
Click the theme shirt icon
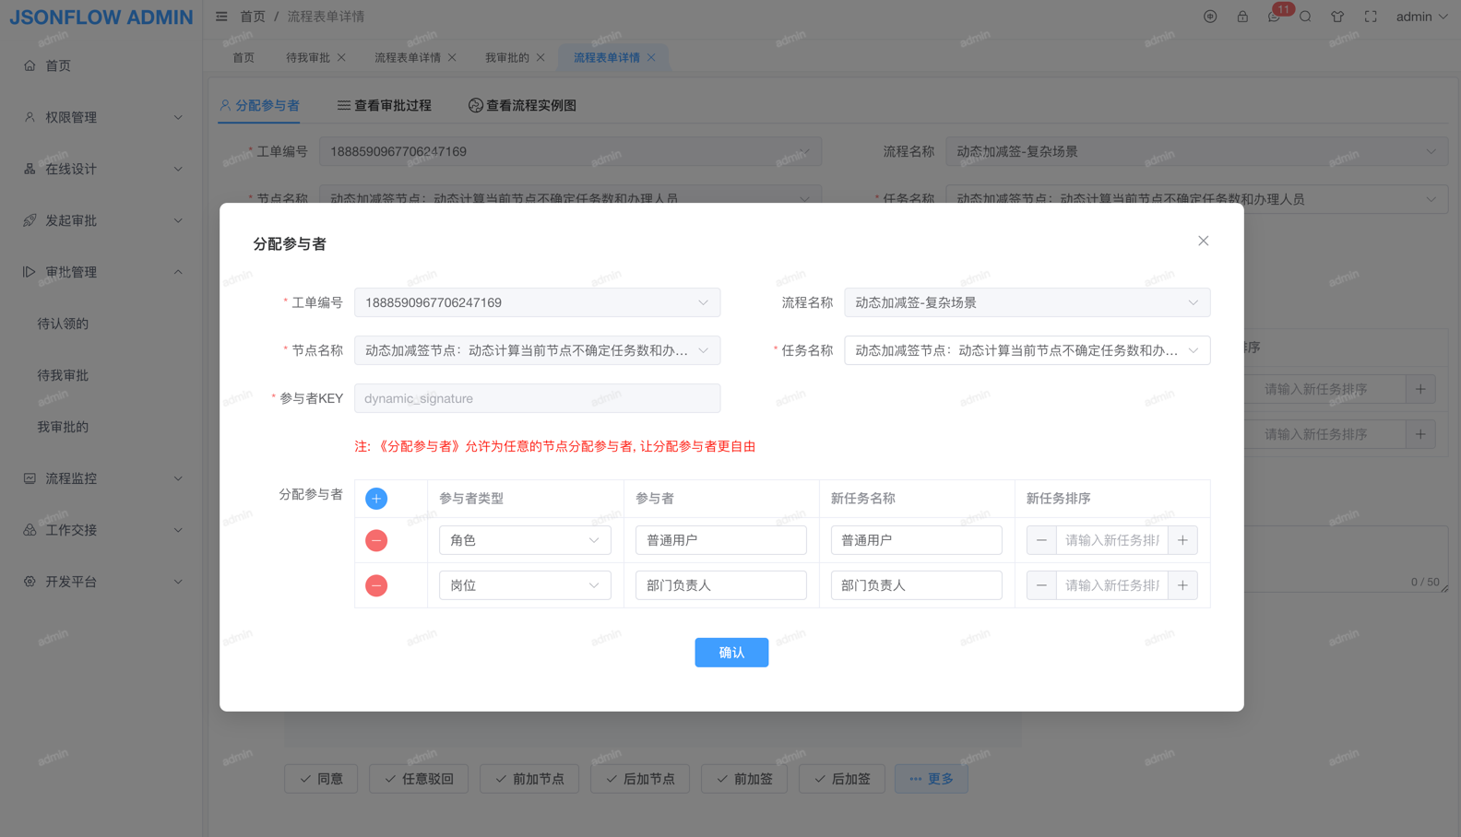pos(1337,17)
